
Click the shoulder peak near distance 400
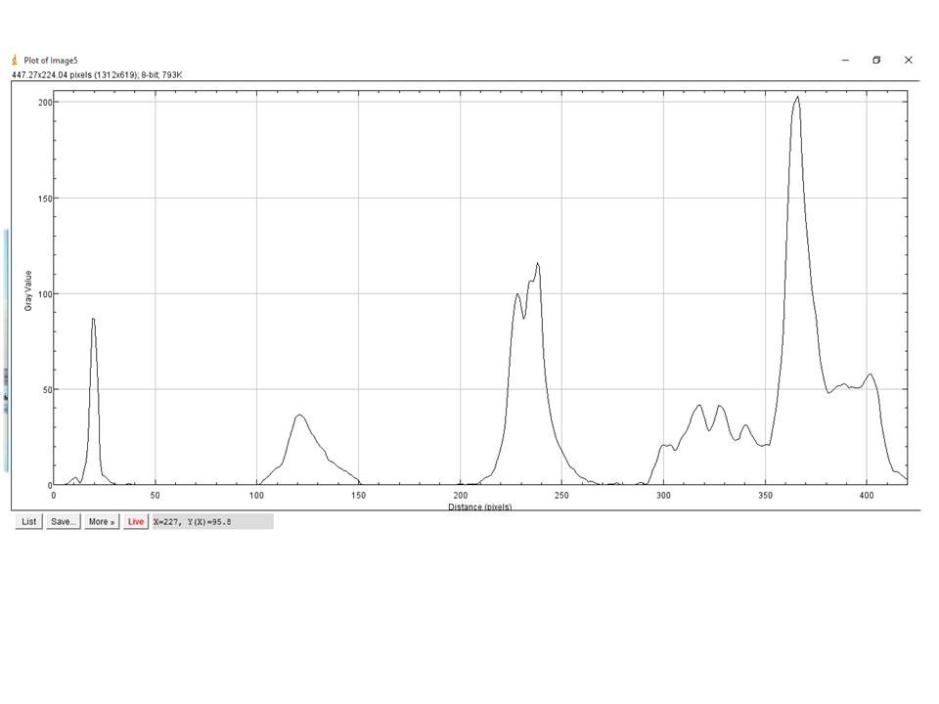870,374
